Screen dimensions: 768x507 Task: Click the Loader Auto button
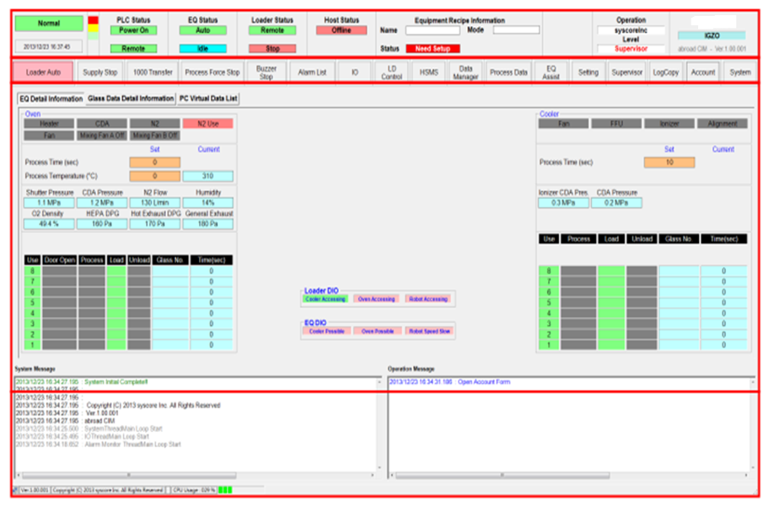[x=42, y=72]
